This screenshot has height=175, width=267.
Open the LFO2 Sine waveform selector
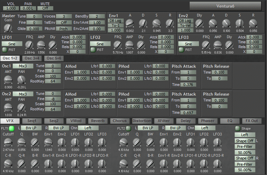100,44
